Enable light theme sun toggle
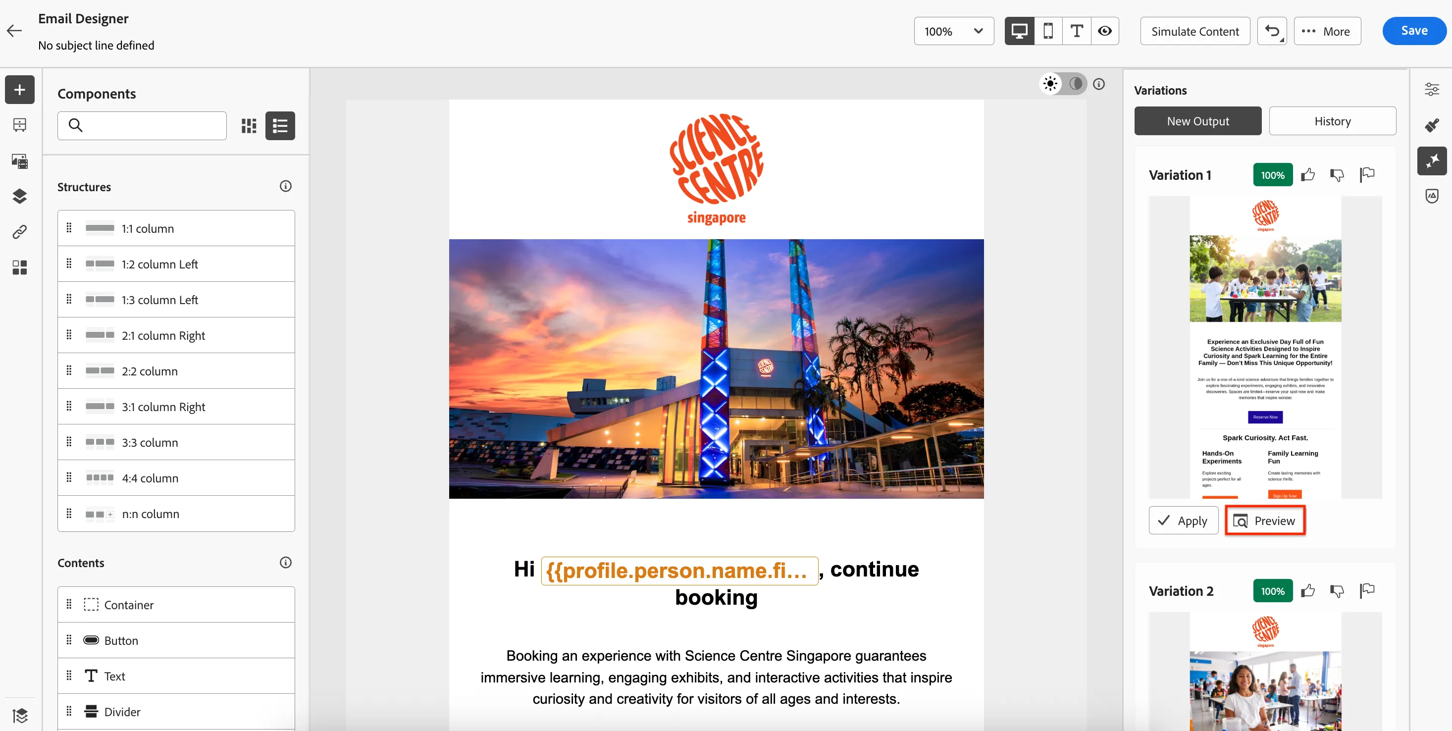 click(1051, 84)
